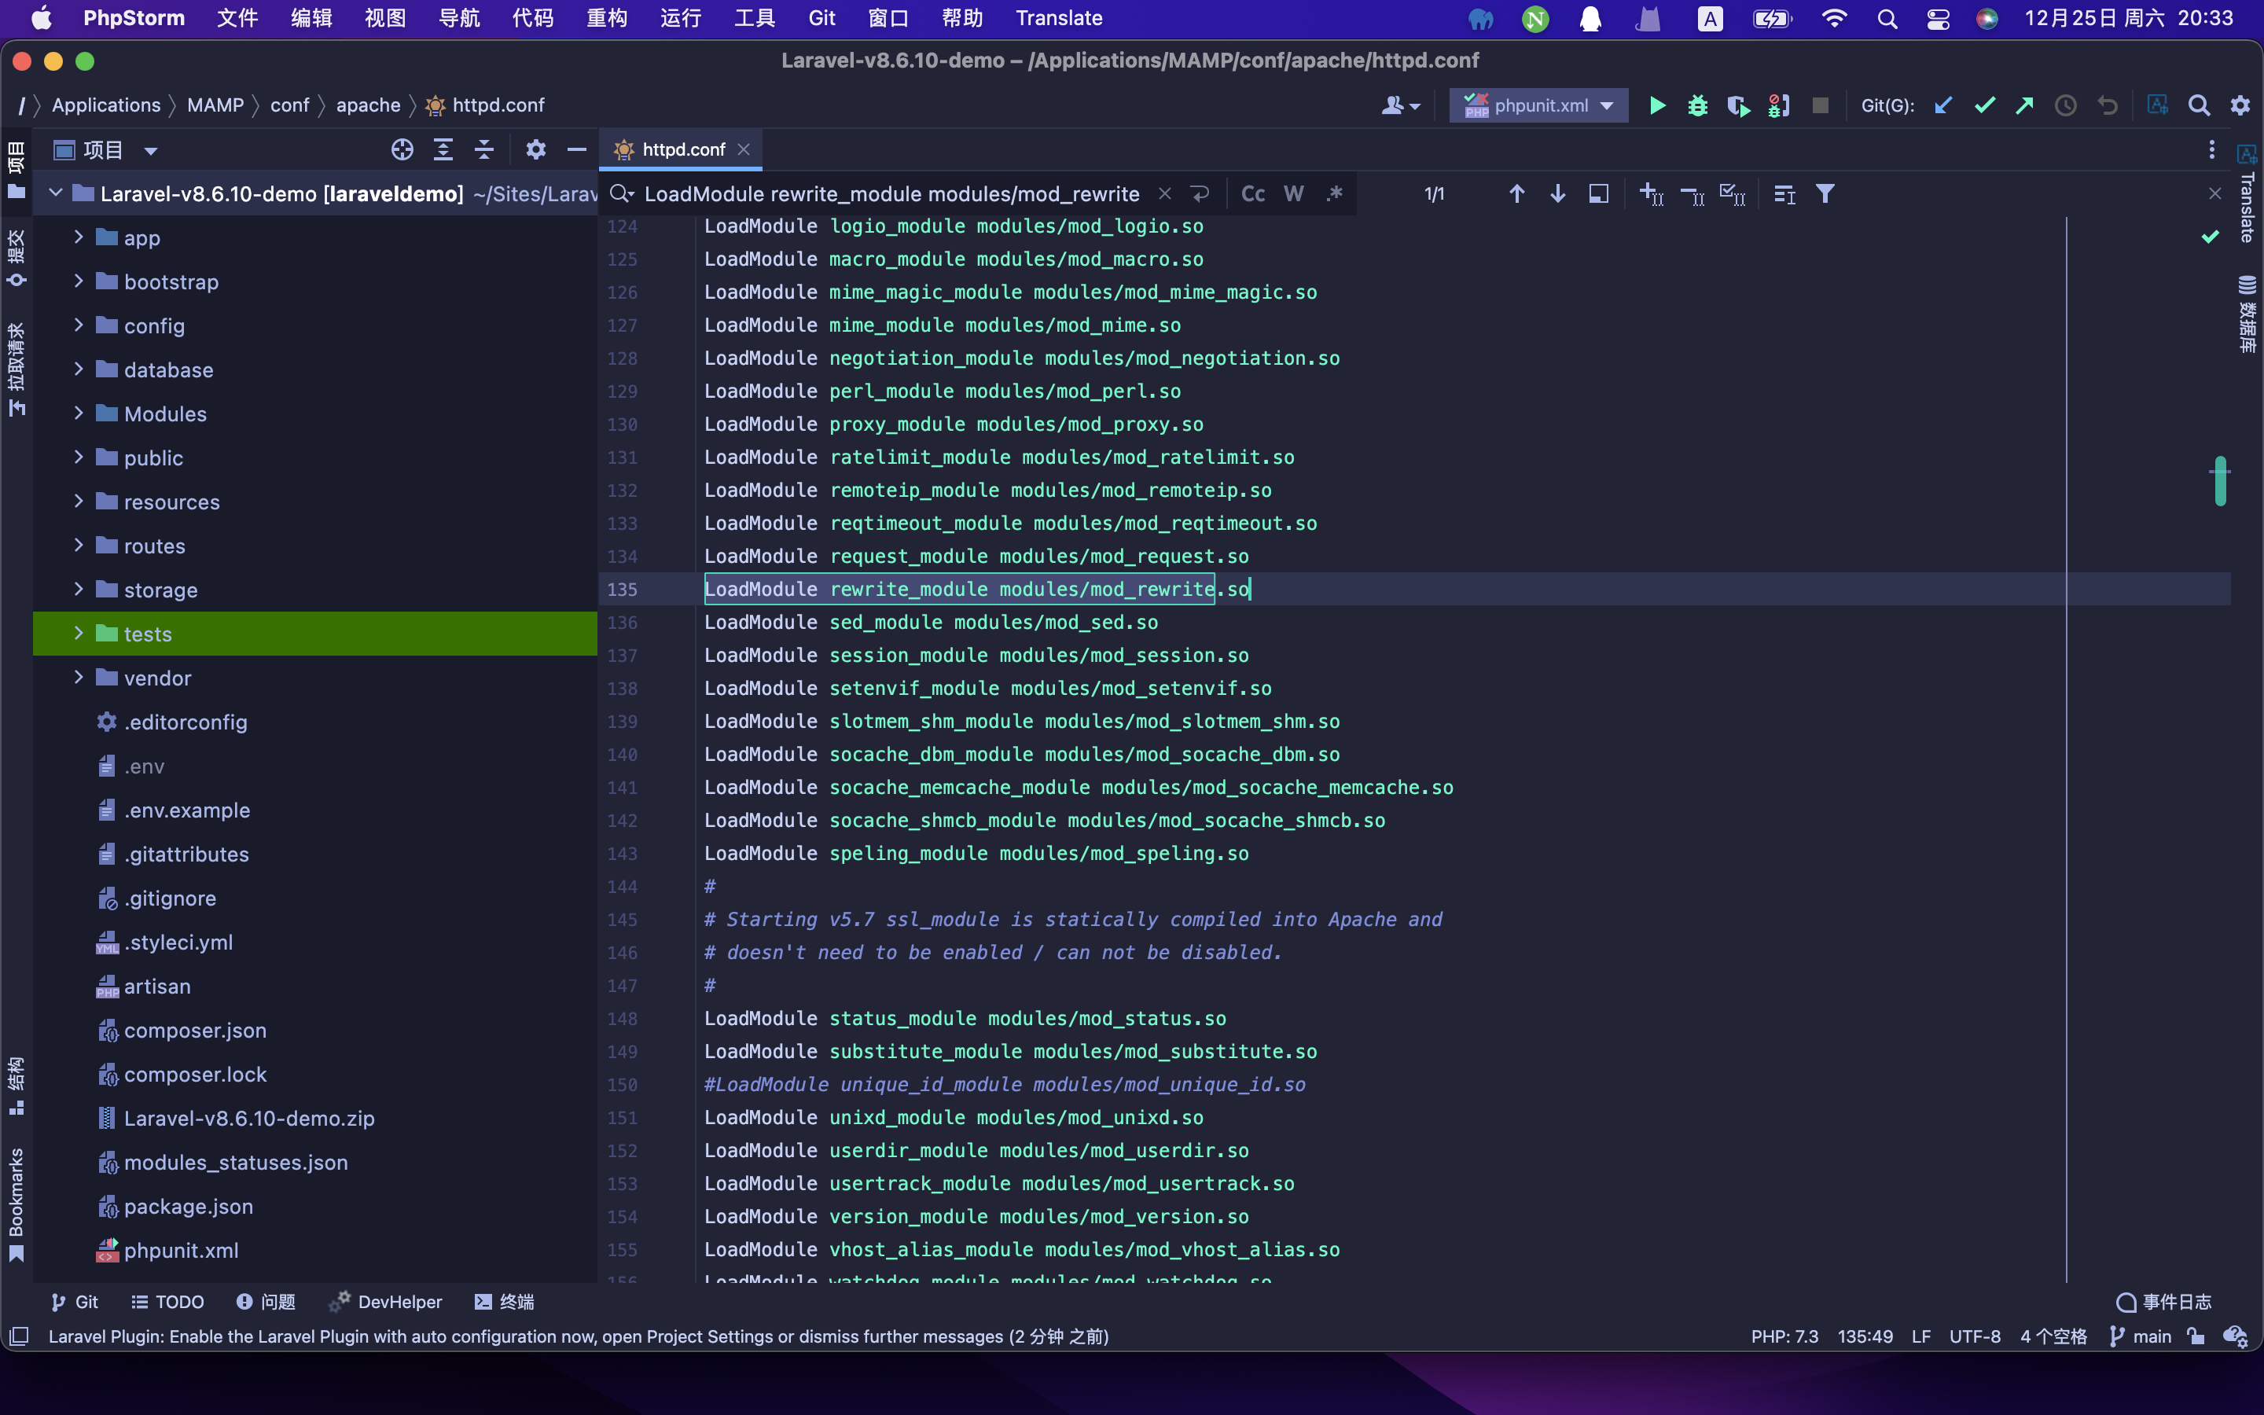Viewport: 2264px width, 1415px height.
Task: Hide the project tool window
Action: point(576,149)
